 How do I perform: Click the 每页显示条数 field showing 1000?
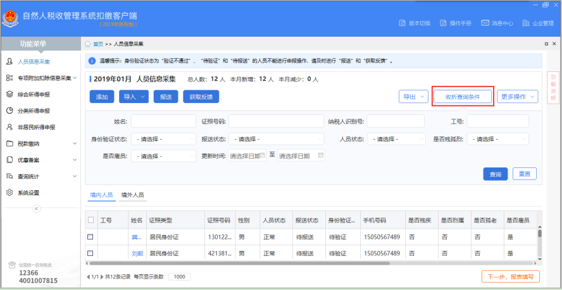click(179, 277)
